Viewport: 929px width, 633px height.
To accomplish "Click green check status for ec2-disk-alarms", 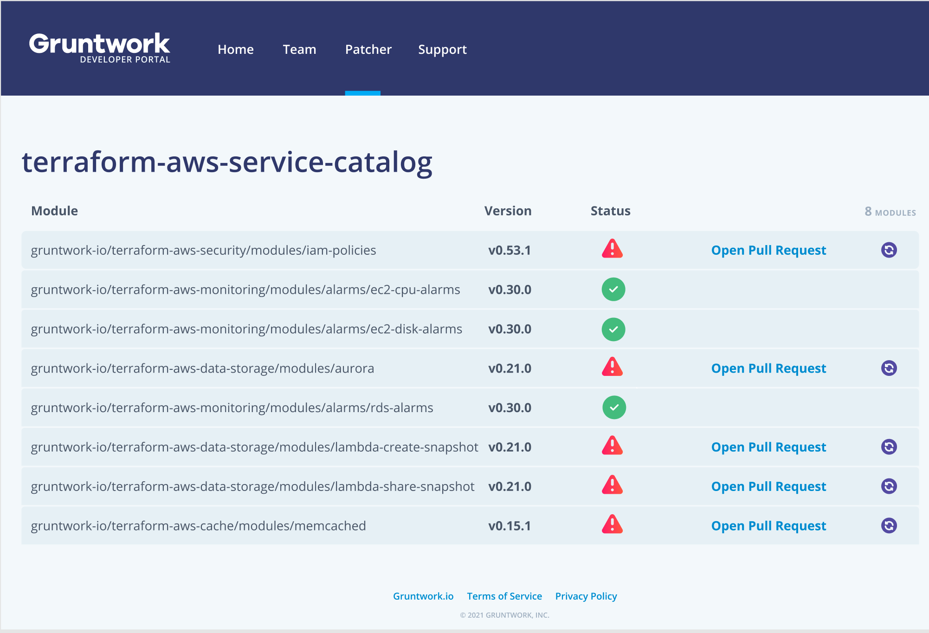I will (x=613, y=329).
